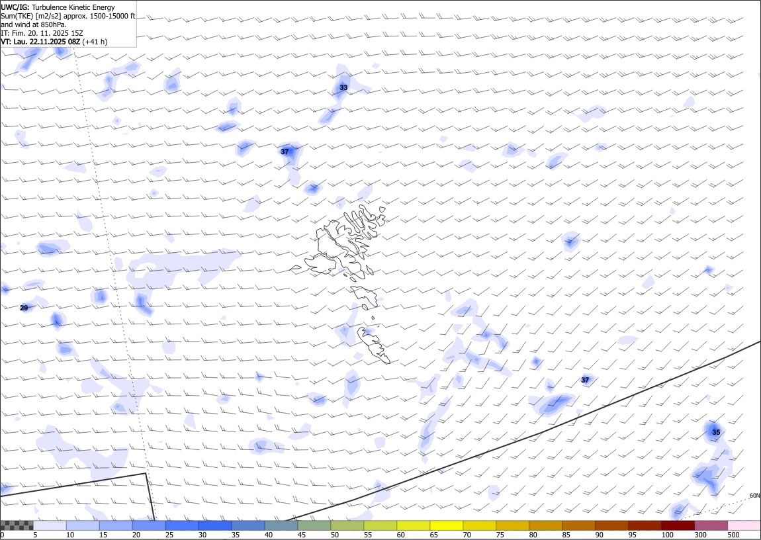Pick the 55–60 yellow-green legend swatch
Viewport: 761px width, 540px height.
[380, 525]
